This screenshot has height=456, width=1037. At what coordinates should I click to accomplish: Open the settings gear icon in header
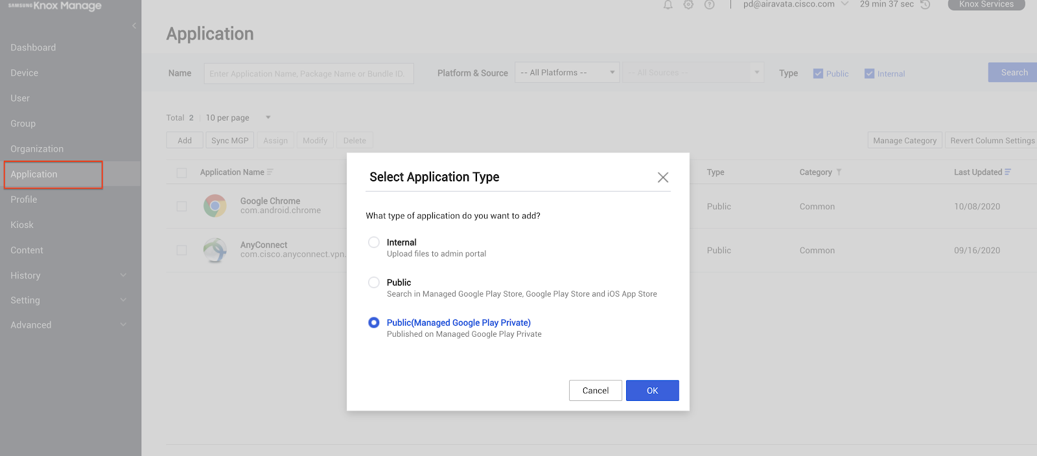click(x=688, y=5)
